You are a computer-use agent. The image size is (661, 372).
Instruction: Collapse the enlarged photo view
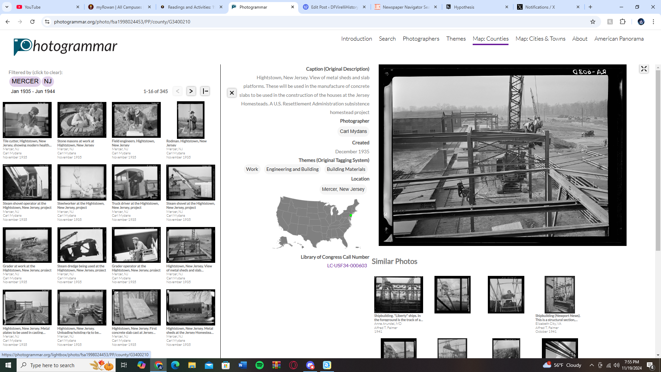coord(644,69)
